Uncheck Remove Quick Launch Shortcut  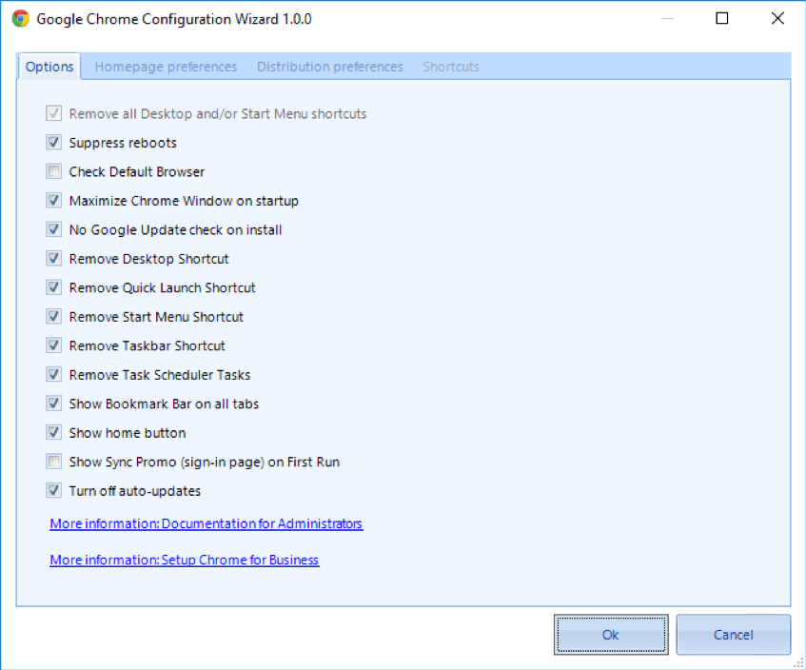point(54,286)
